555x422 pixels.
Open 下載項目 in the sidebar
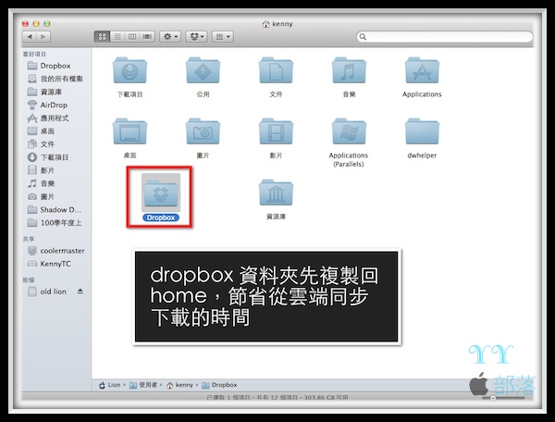point(48,157)
